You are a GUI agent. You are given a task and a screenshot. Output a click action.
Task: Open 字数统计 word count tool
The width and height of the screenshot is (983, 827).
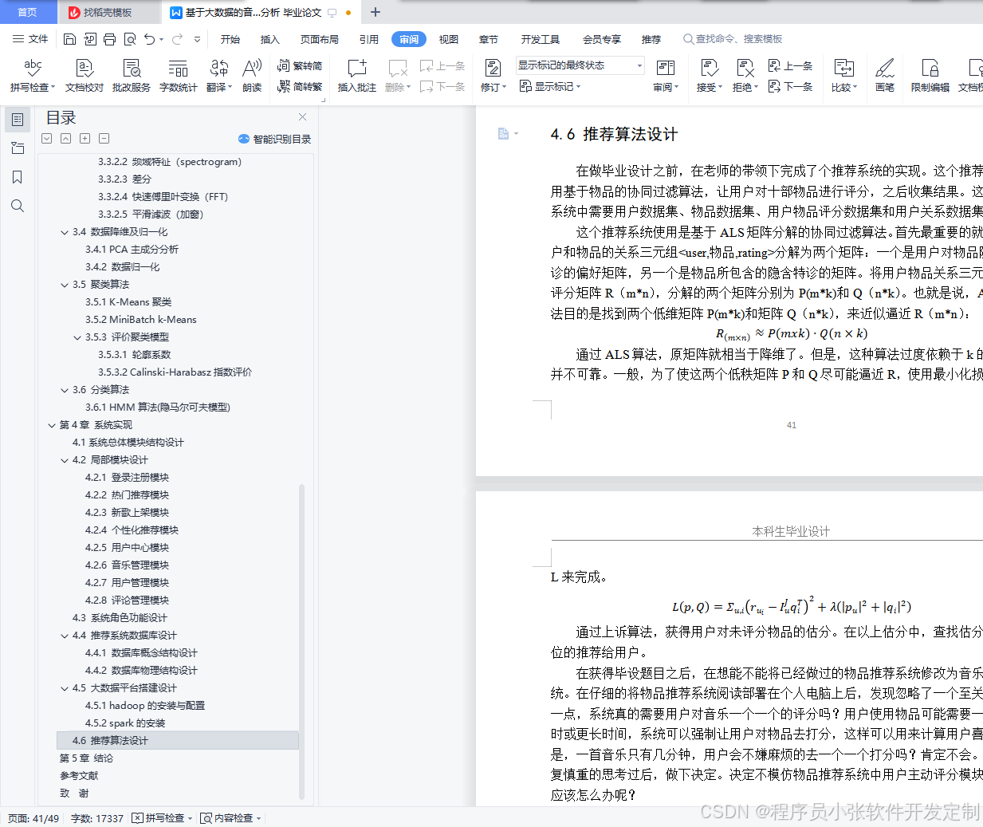coord(179,76)
